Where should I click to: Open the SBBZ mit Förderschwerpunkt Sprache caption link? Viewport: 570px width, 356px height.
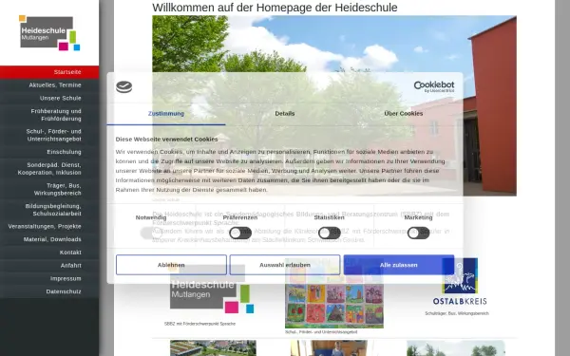(x=199, y=324)
